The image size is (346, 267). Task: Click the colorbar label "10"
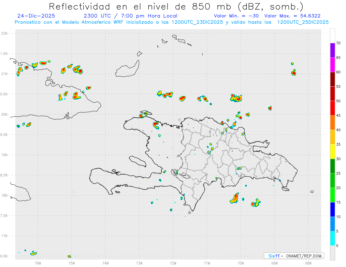338,217
